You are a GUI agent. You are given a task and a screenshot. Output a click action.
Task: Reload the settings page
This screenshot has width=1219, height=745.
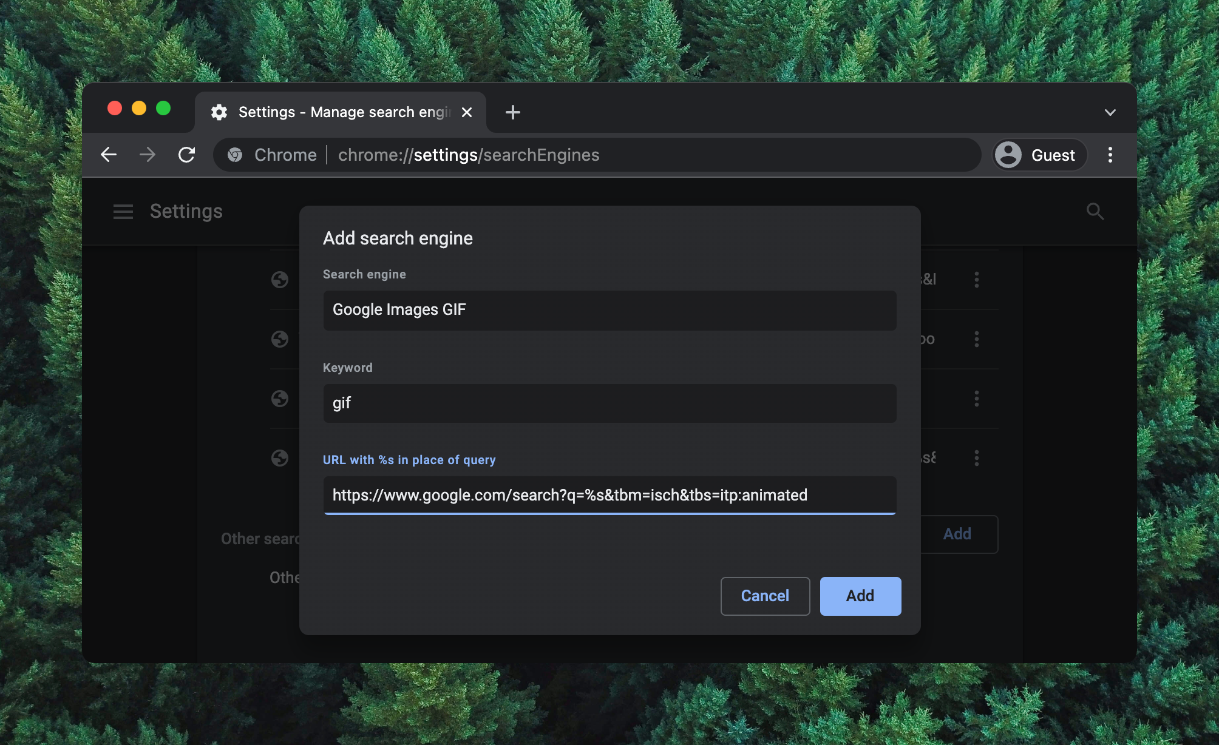pyautogui.click(x=186, y=155)
